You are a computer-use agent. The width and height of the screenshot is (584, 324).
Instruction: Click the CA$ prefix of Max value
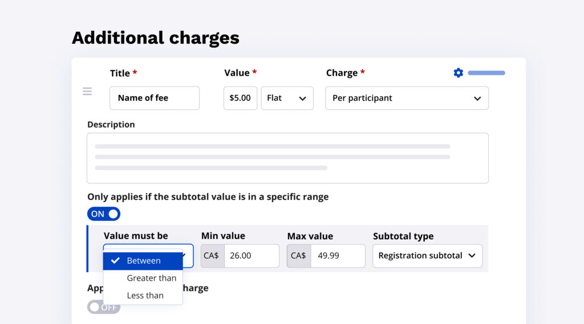(298, 256)
